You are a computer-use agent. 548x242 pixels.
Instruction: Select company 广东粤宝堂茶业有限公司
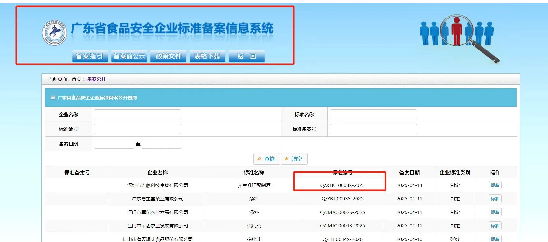pos(157,199)
